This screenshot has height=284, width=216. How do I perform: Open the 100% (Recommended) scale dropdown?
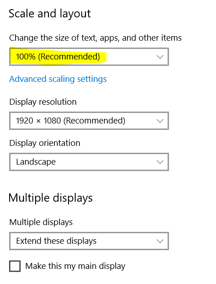click(89, 57)
